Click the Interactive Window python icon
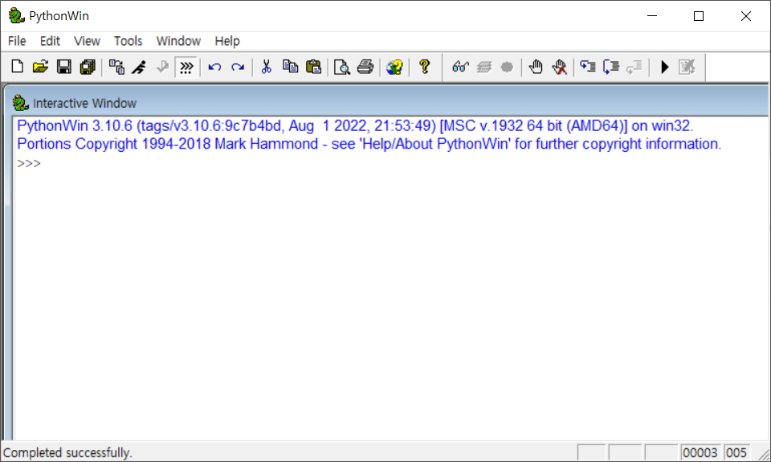The width and height of the screenshot is (771, 462). 20,103
